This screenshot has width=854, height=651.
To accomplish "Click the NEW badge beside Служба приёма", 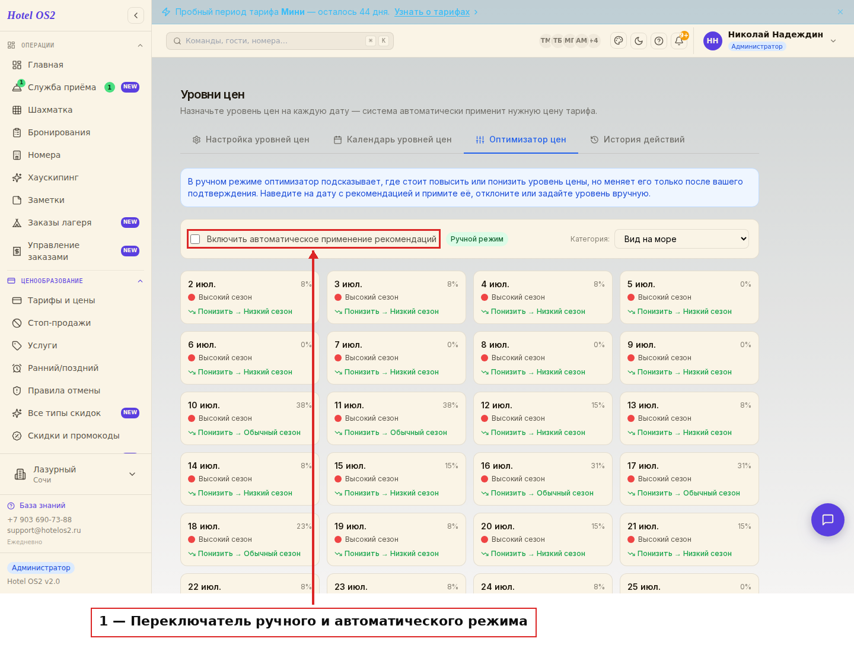I will 130,87.
